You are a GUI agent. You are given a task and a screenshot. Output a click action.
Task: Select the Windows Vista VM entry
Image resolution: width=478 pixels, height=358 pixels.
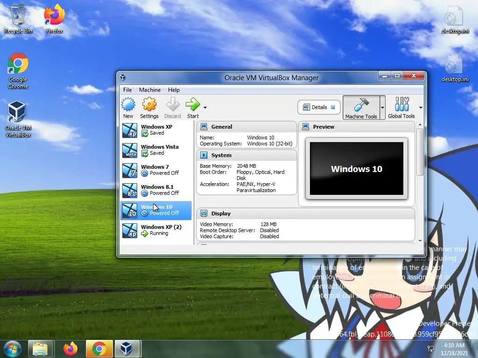[x=156, y=150]
